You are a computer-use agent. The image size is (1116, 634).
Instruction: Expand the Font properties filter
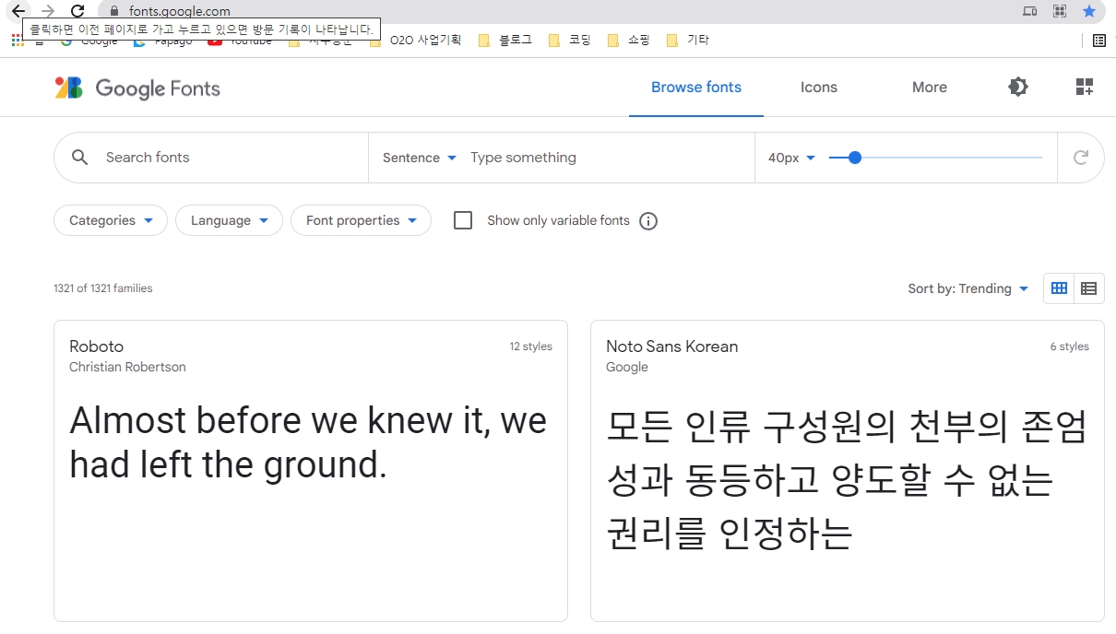(x=362, y=220)
